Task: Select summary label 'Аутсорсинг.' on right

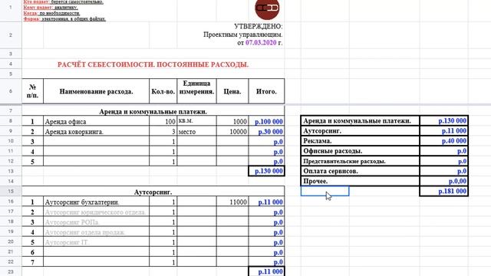Action: pyautogui.click(x=360, y=131)
